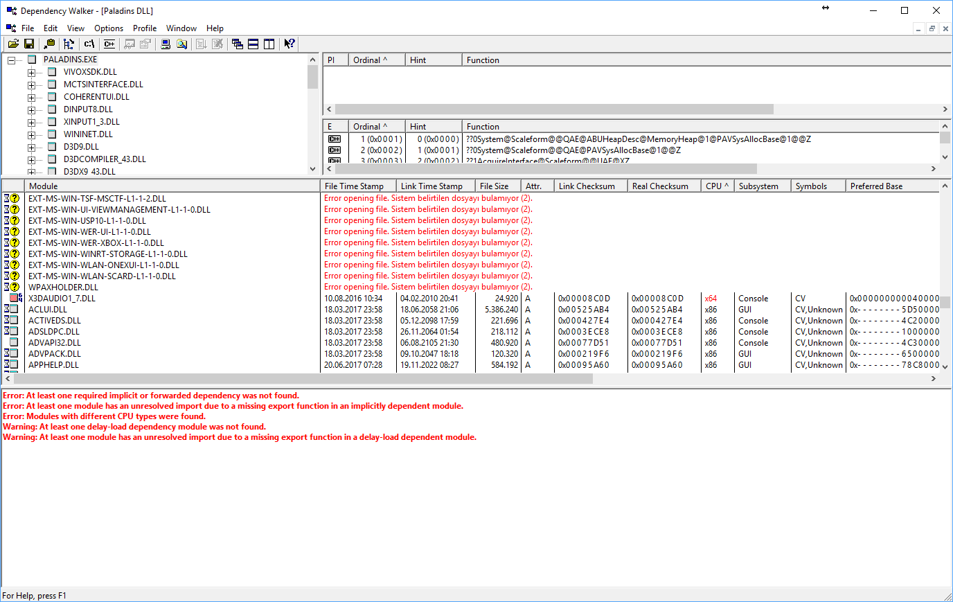Open the Profile menu
The height and width of the screenshot is (602, 953).
point(145,28)
